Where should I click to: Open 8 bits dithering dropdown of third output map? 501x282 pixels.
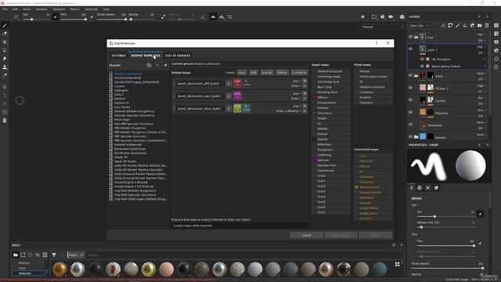pos(289,111)
